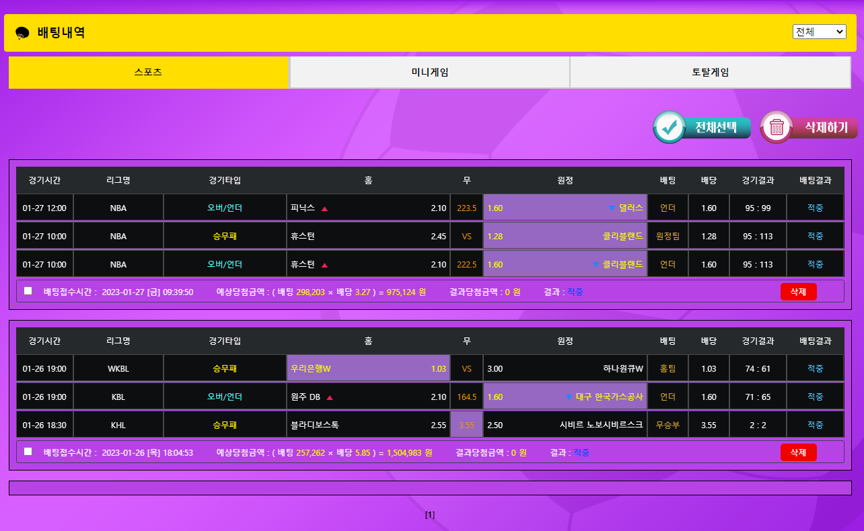Click the highlighted 우리은행W home cell
Viewport: 864px width, 531px height.
coord(368,368)
